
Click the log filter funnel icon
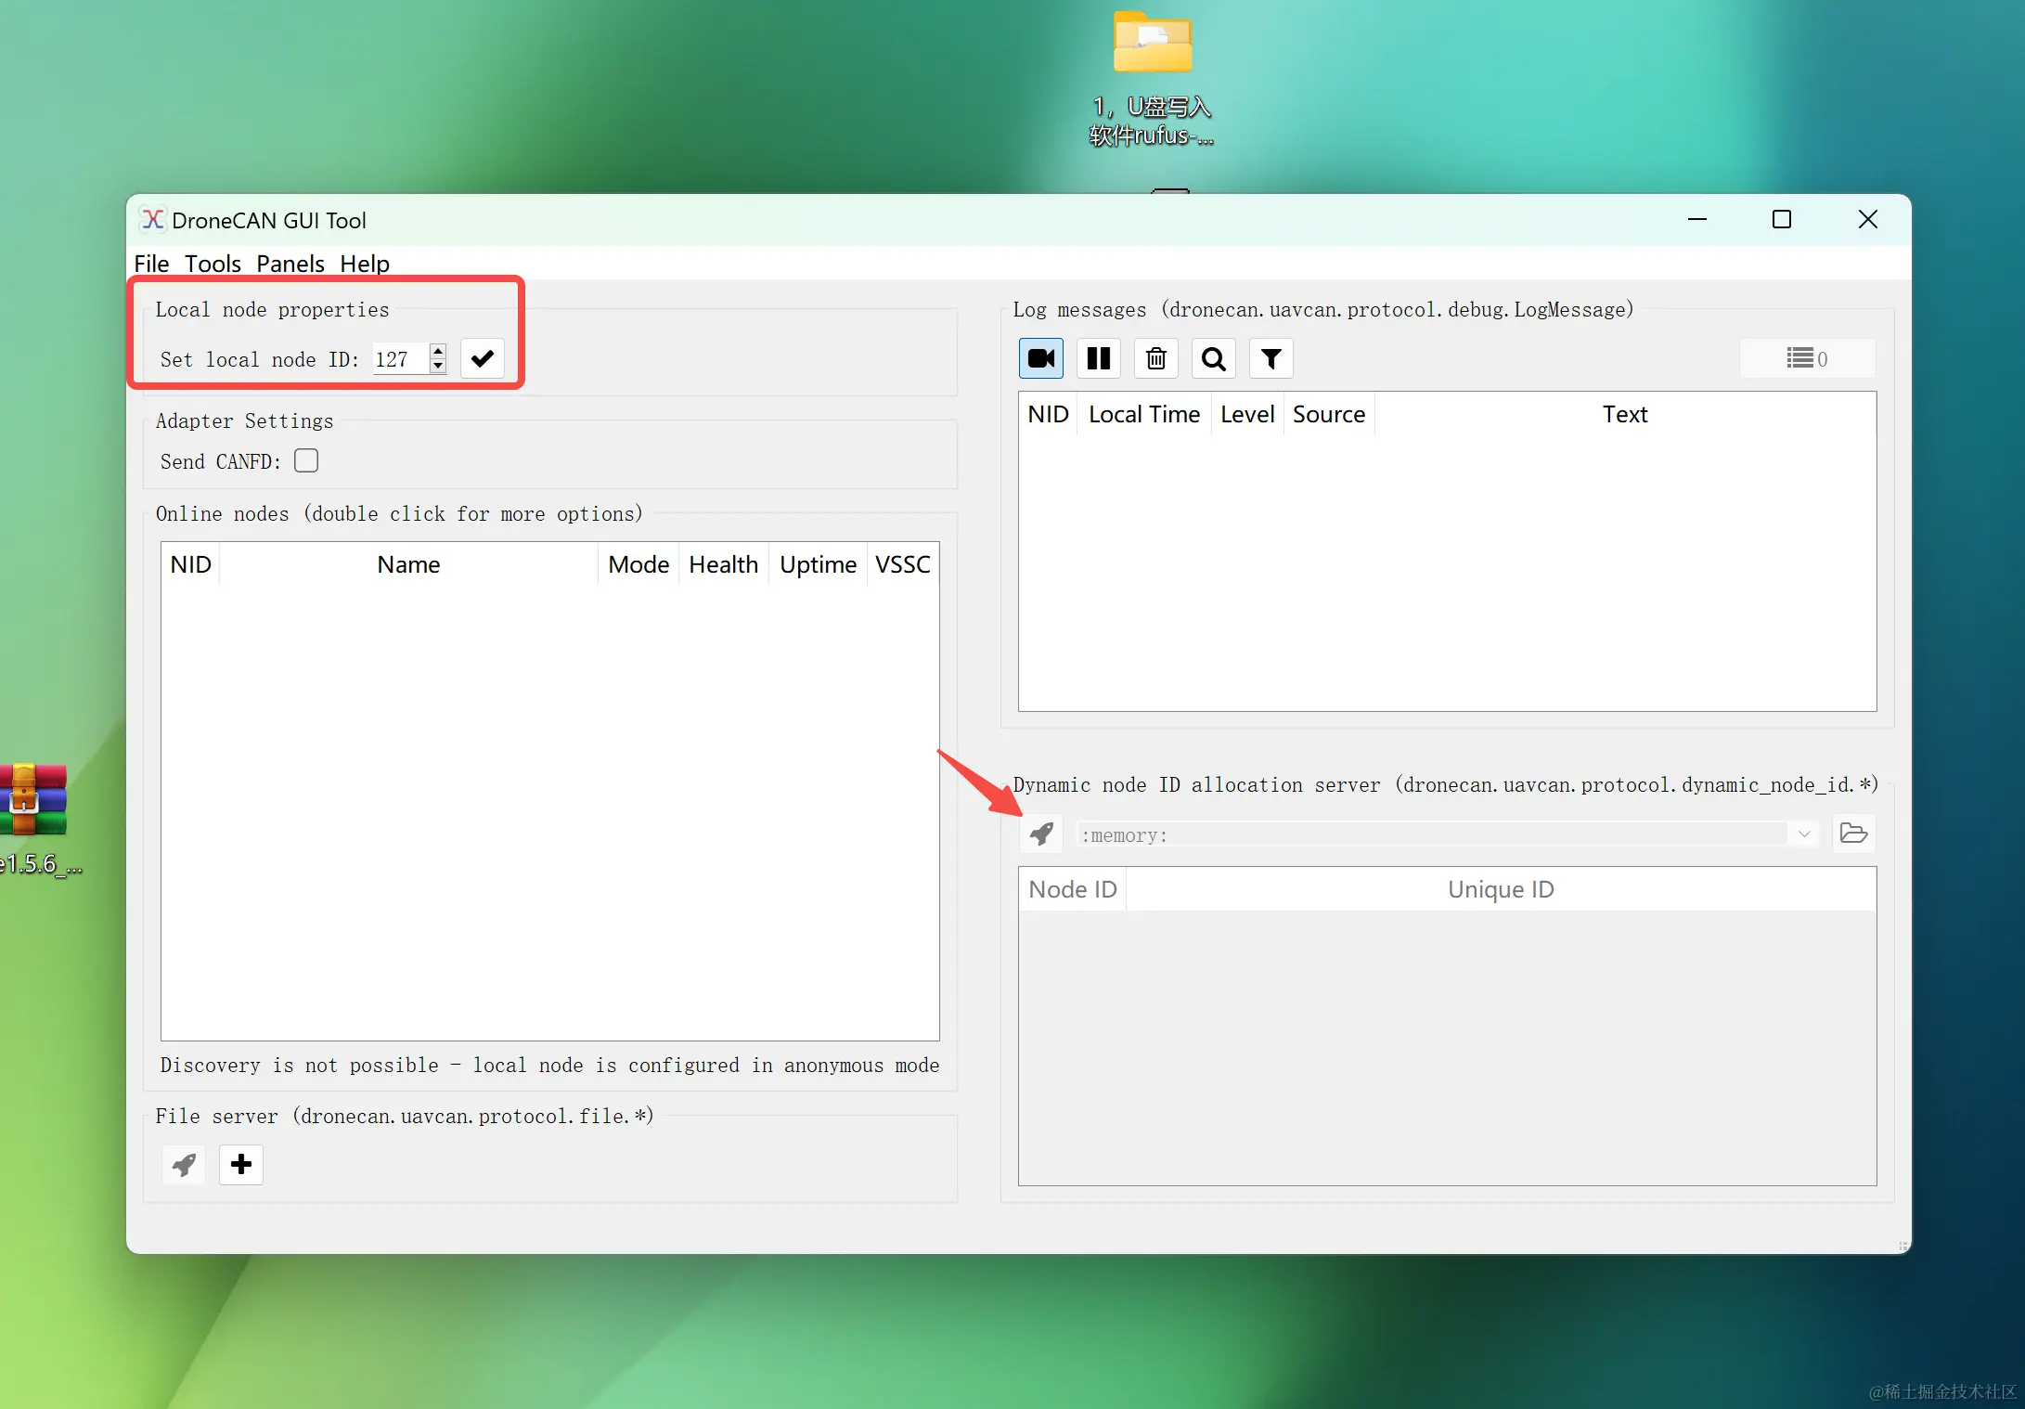click(1271, 358)
